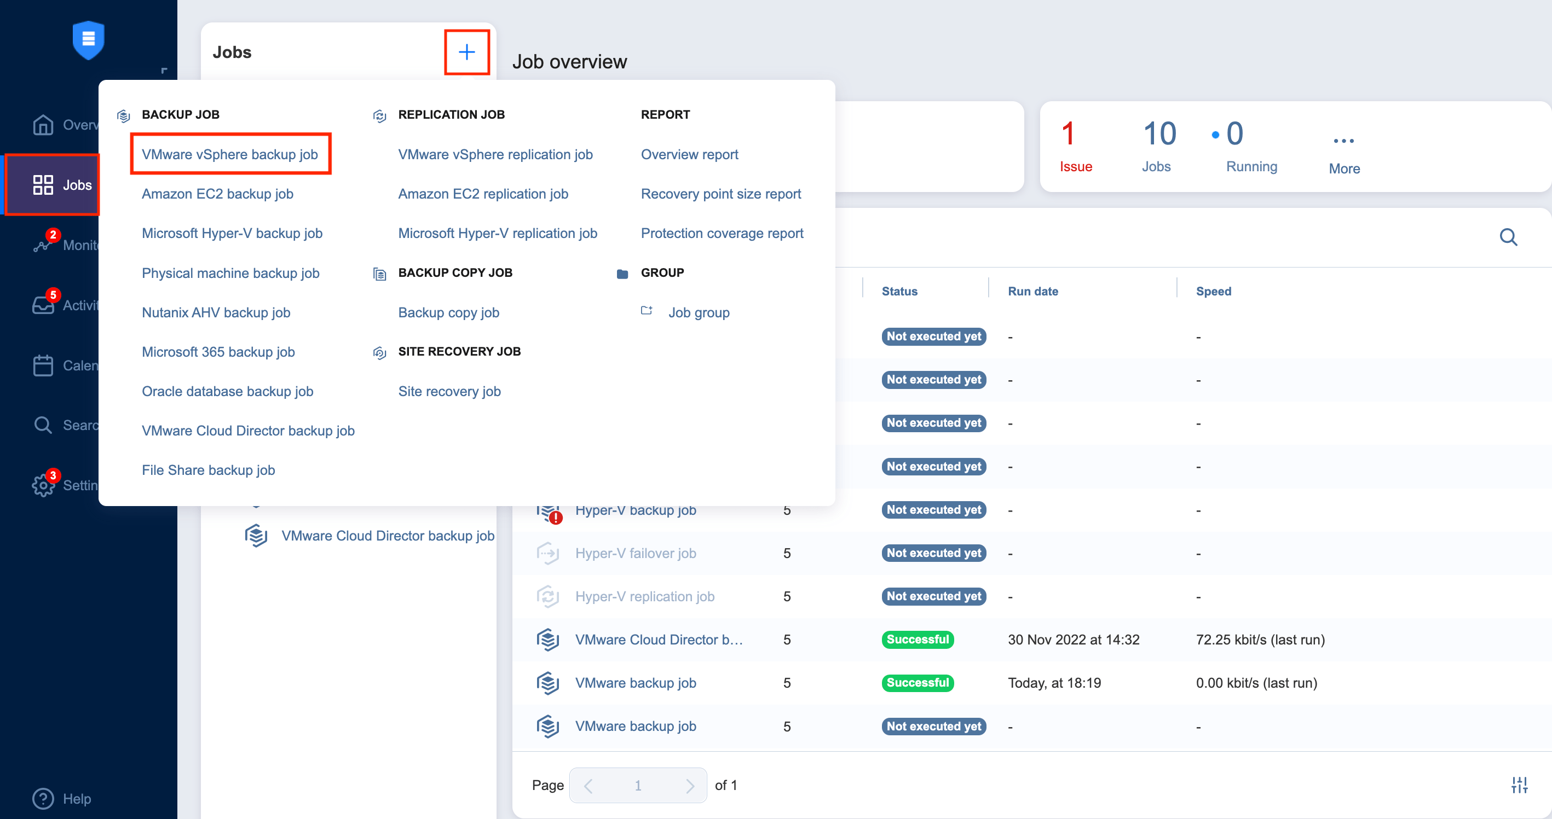The width and height of the screenshot is (1552, 819).
Task: Click the sidebar Search magnifier icon
Action: coord(43,425)
